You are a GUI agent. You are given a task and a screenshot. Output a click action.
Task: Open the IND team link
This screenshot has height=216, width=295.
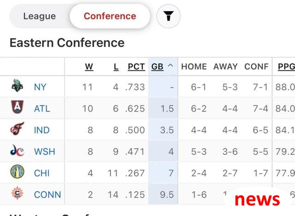(41, 130)
